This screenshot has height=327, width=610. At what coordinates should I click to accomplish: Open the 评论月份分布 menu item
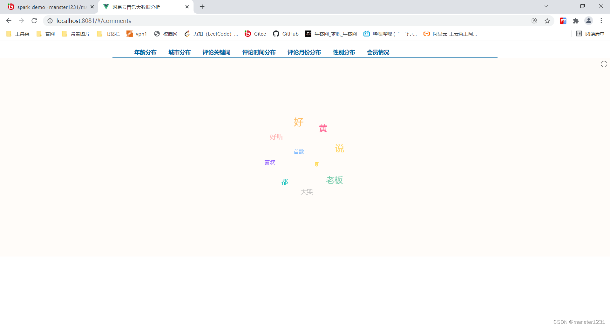[x=304, y=52]
